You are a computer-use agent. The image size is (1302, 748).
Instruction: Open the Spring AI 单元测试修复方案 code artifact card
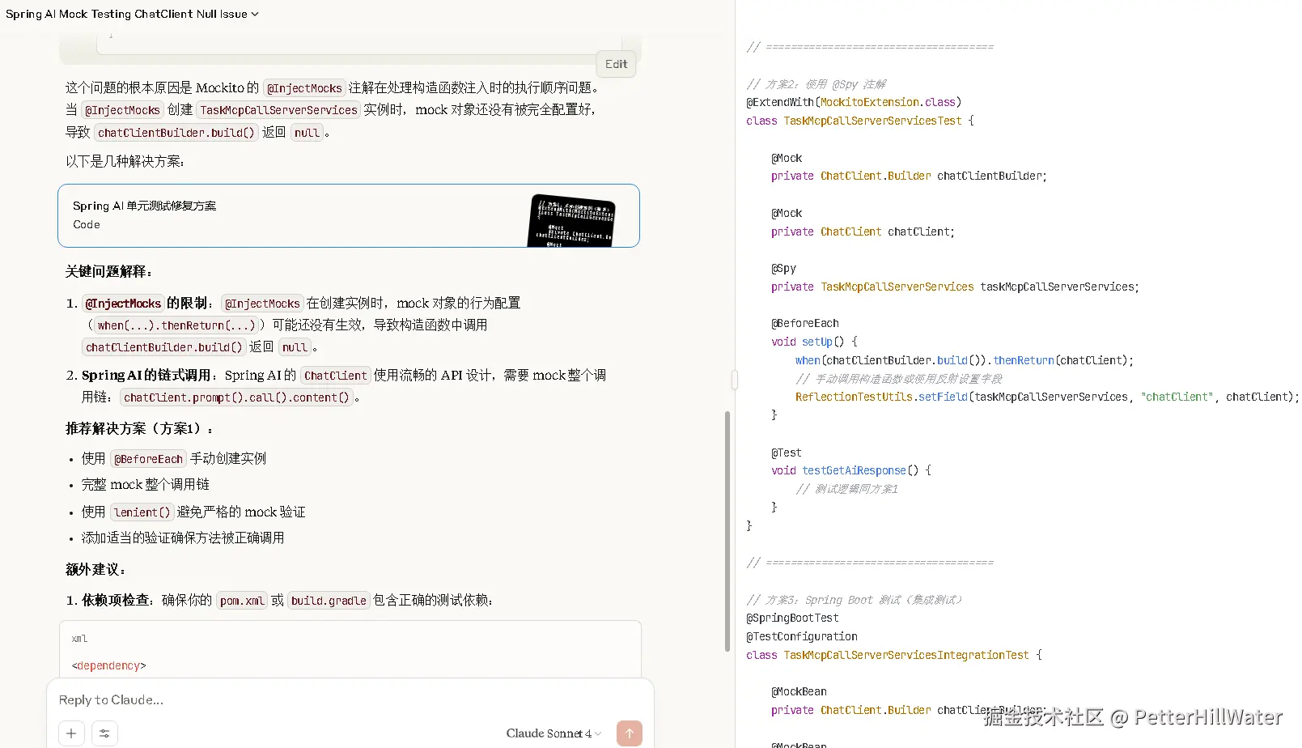tap(349, 215)
